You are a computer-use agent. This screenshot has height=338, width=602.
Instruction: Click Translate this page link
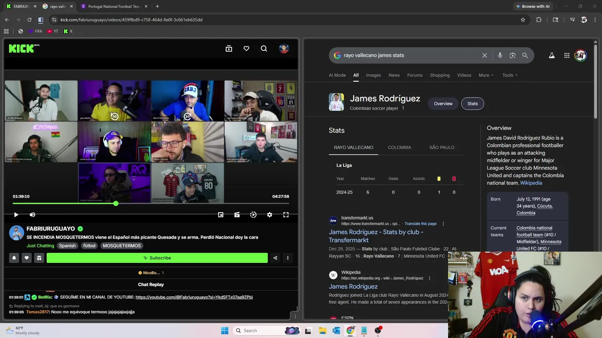click(420, 224)
